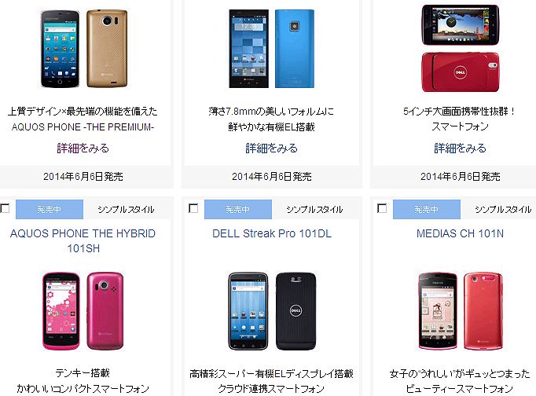Viewport: 536px width, 396px height.
Task: Select 発売中 tab above DELL Streak Pro
Action: coord(238,209)
